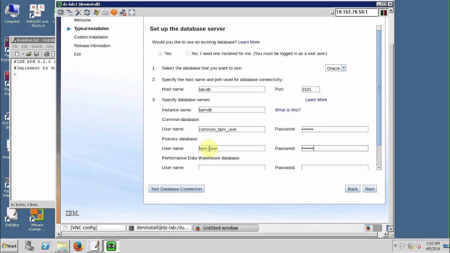
Task: Click the Common database Password field
Action: tap(335, 129)
